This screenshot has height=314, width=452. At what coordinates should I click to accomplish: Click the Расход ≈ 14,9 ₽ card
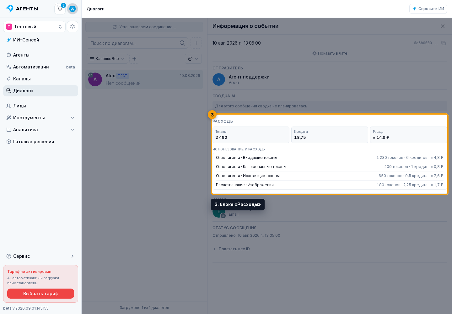(408, 135)
